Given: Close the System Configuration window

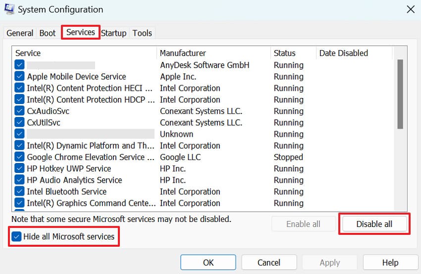Looking at the screenshot, I should (x=410, y=9).
